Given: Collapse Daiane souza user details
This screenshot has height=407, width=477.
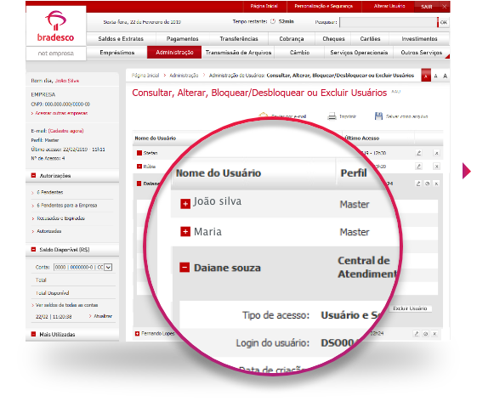Looking at the screenshot, I should 185,268.
